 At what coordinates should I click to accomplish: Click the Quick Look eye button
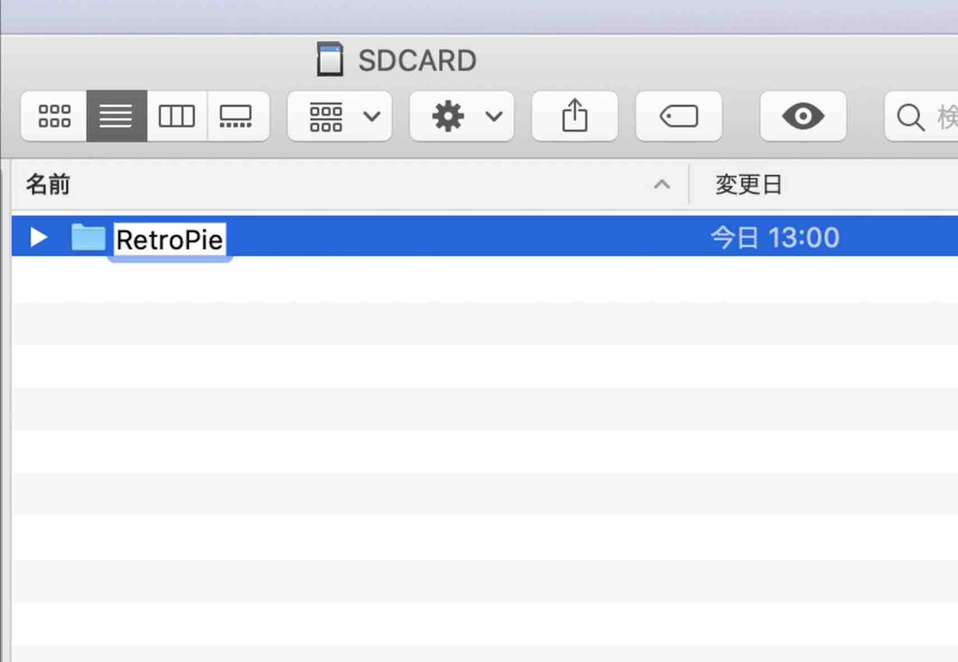[x=803, y=116]
